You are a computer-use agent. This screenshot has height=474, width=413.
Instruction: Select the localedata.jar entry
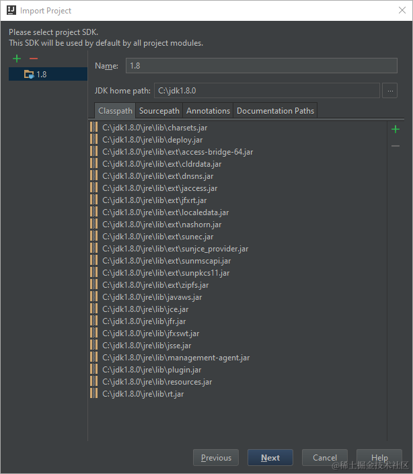(x=237, y=212)
